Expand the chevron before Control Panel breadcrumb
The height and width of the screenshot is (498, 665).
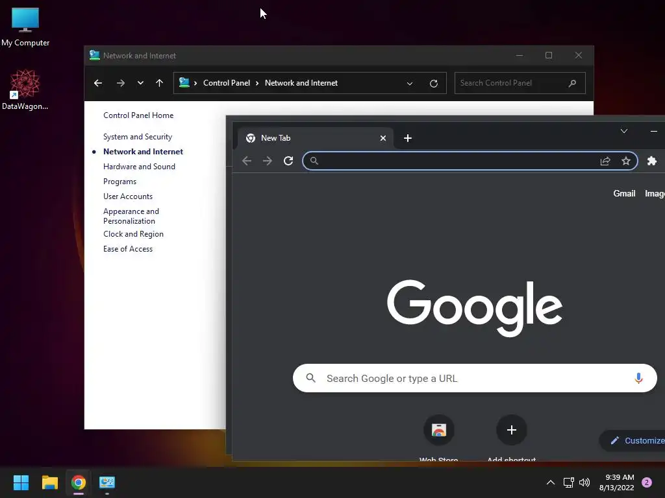pyautogui.click(x=195, y=84)
